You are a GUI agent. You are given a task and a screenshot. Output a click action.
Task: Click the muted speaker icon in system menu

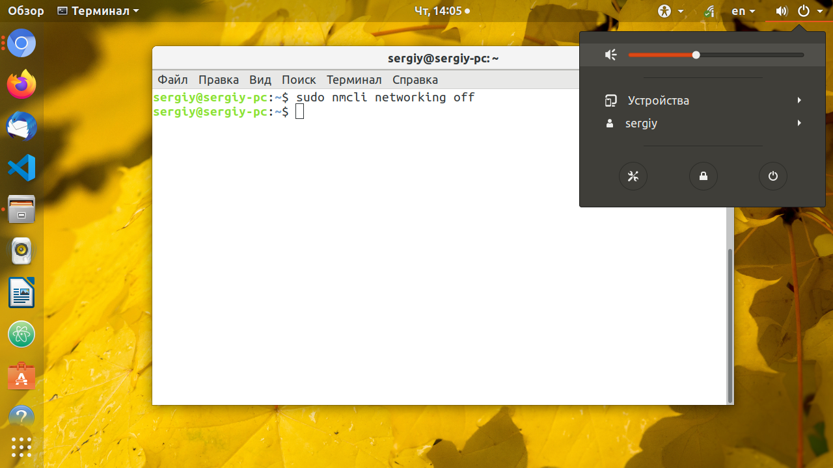pyautogui.click(x=610, y=55)
